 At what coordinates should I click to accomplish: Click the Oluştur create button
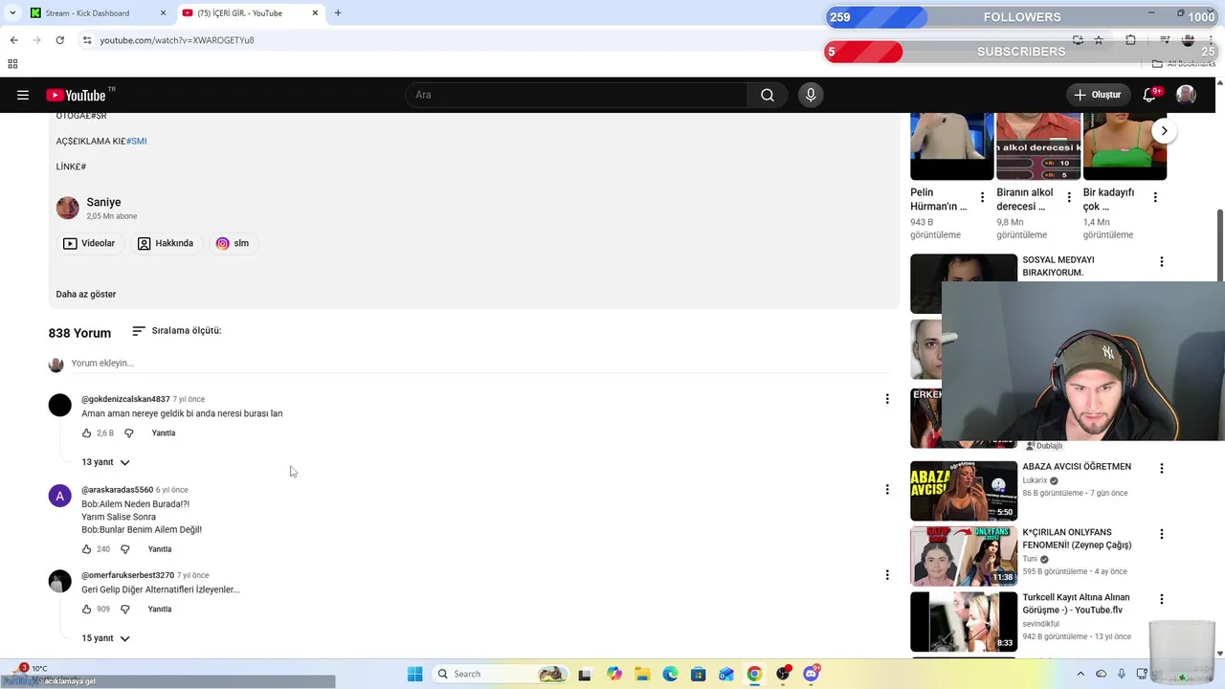point(1099,95)
